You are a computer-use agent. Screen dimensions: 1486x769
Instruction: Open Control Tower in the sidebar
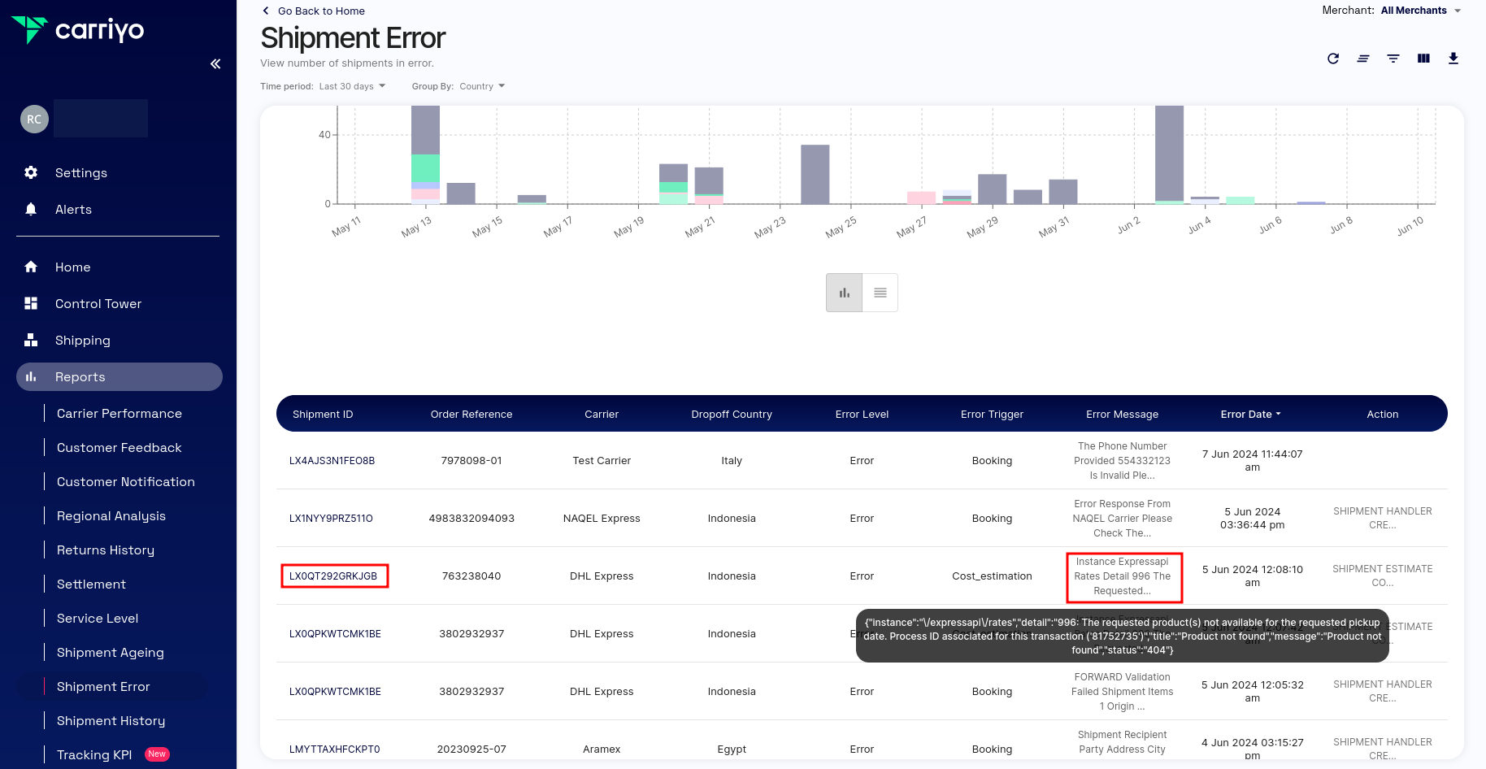(98, 303)
